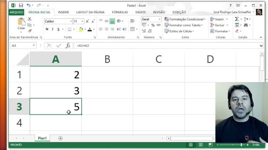Click the zoom slider handle
Image resolution: width=268 pixels, height=150 pixels.
point(241,145)
